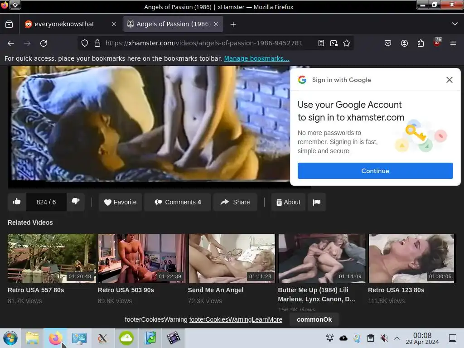Open the map-style taskbar app icon
Viewport: 464px width, 348px height.
150,338
